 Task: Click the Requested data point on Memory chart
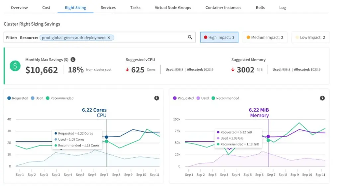[x=268, y=137]
